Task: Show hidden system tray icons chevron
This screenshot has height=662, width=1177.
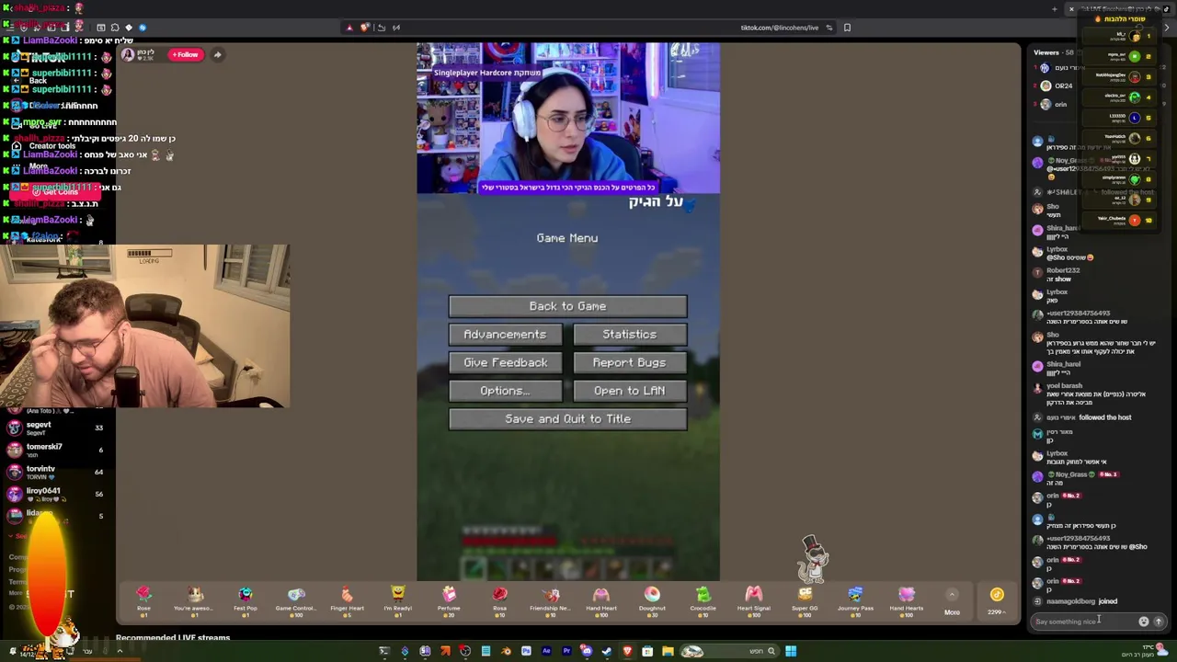Action: [120, 651]
